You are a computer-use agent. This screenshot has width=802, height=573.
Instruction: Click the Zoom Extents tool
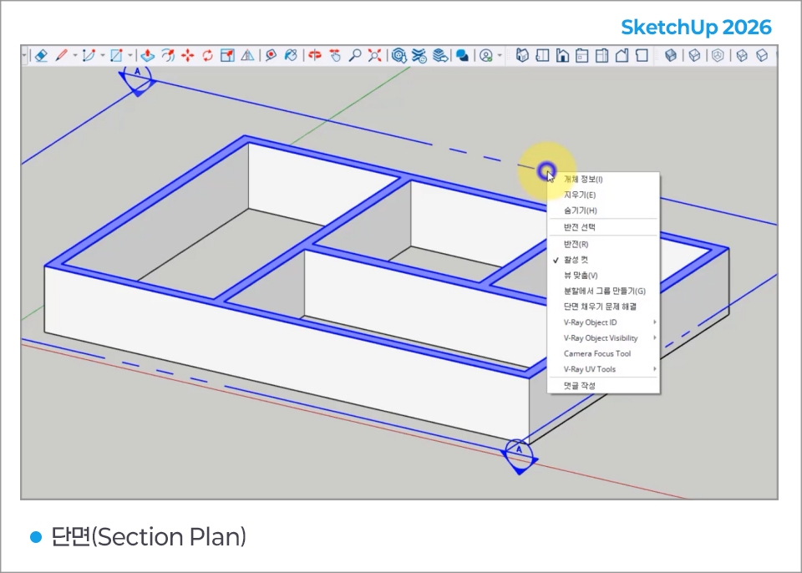click(374, 55)
